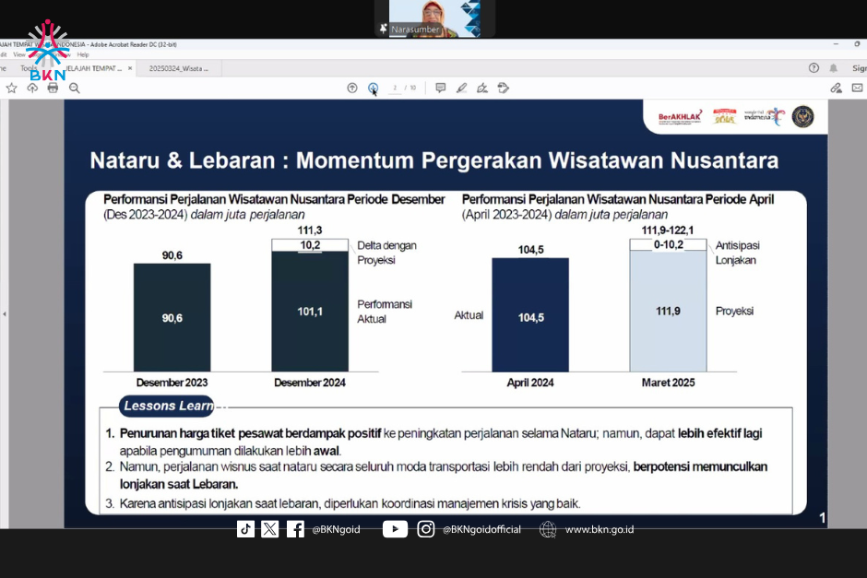Go to next page with down arrow
The height and width of the screenshot is (578, 867).
pos(373,88)
